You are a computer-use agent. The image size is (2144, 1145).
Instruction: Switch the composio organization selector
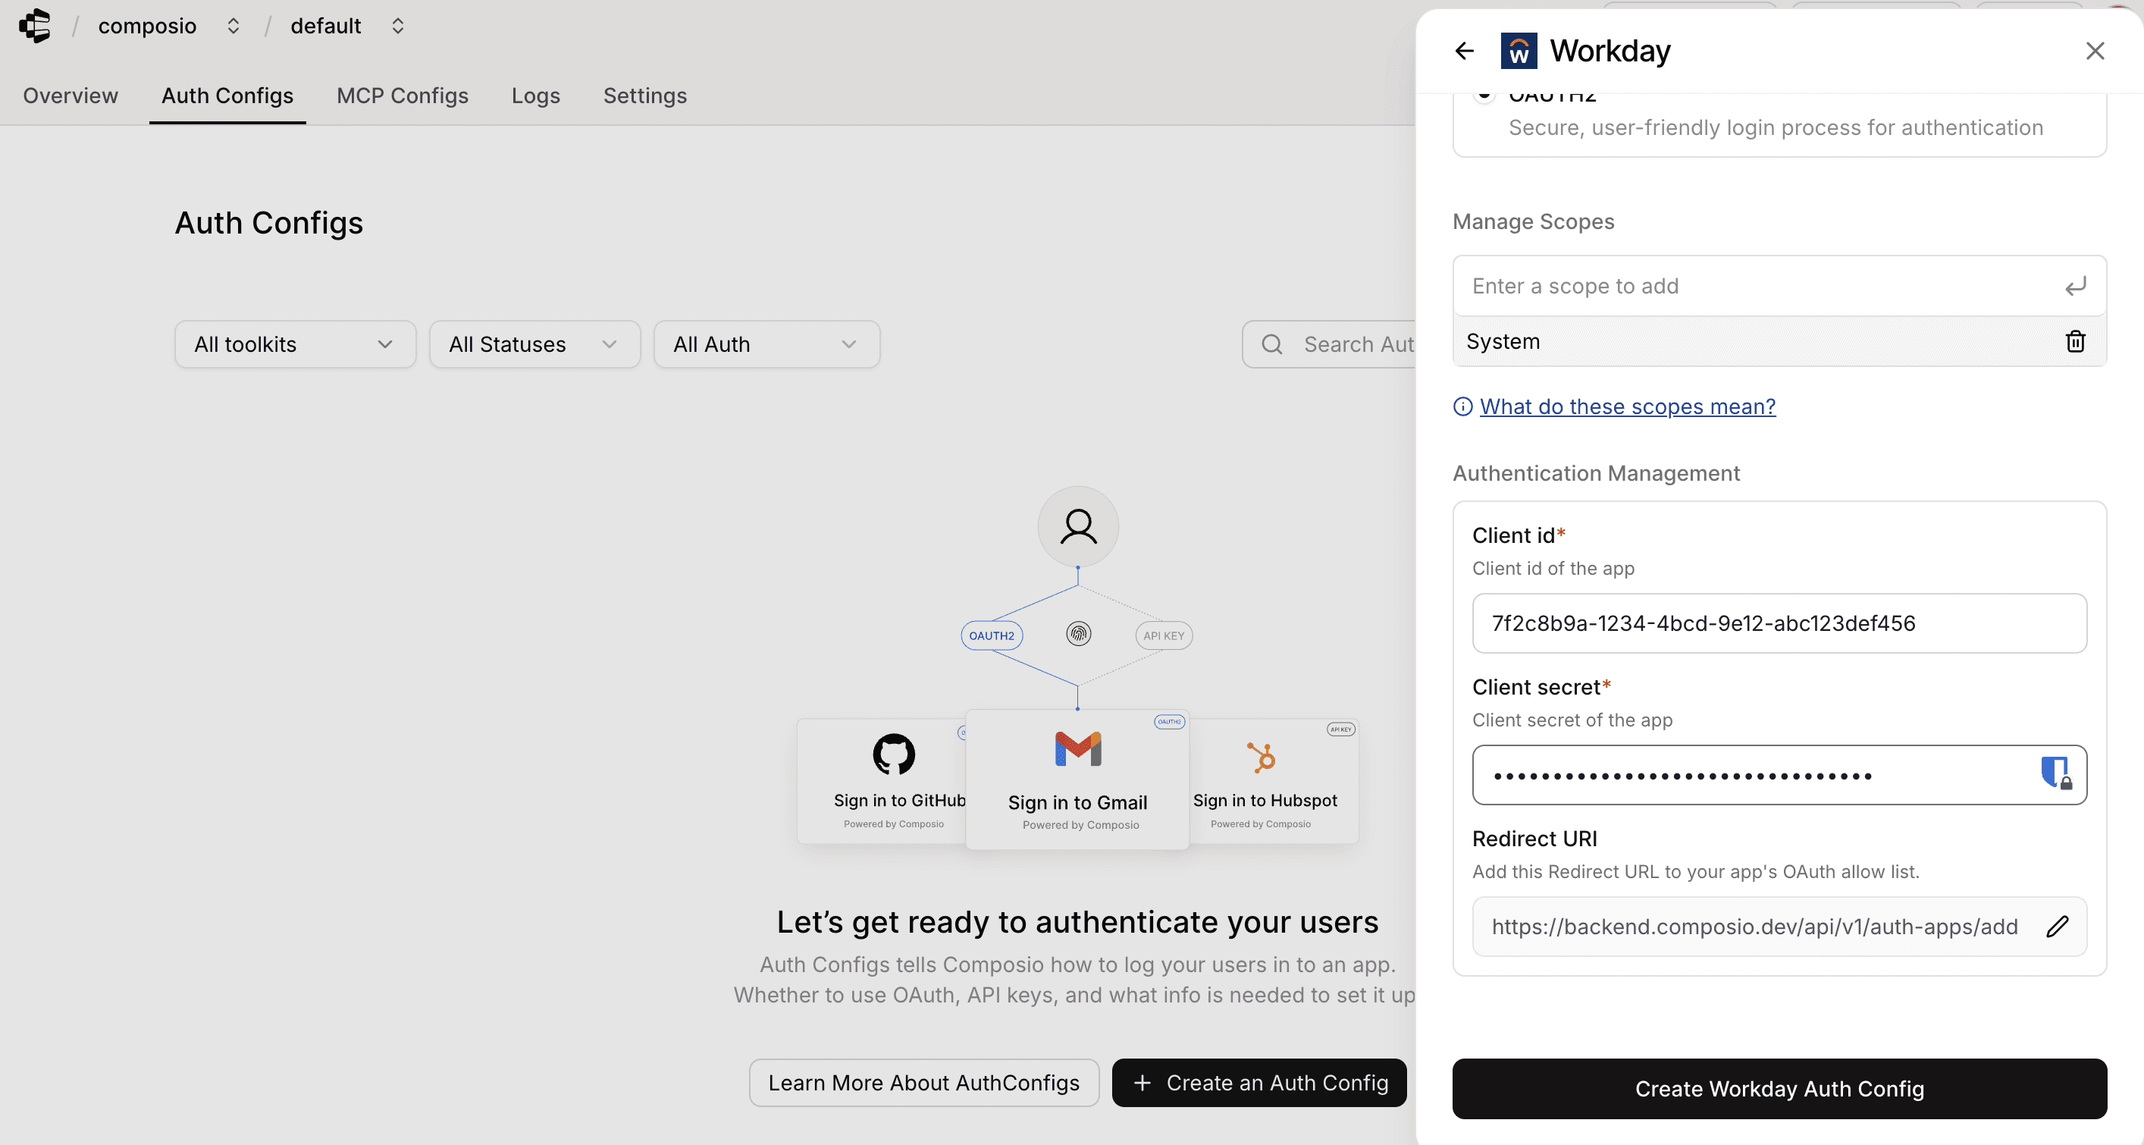coord(233,26)
